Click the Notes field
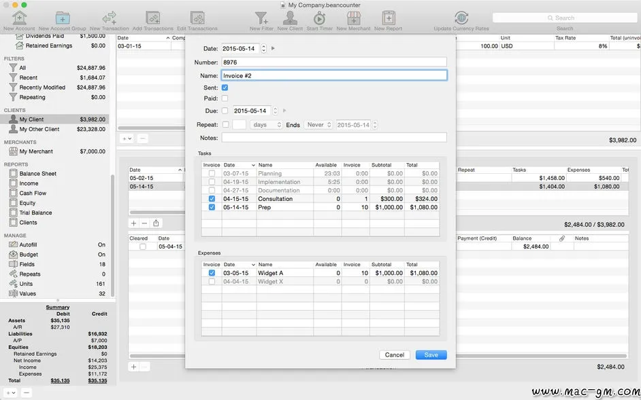 click(334, 138)
